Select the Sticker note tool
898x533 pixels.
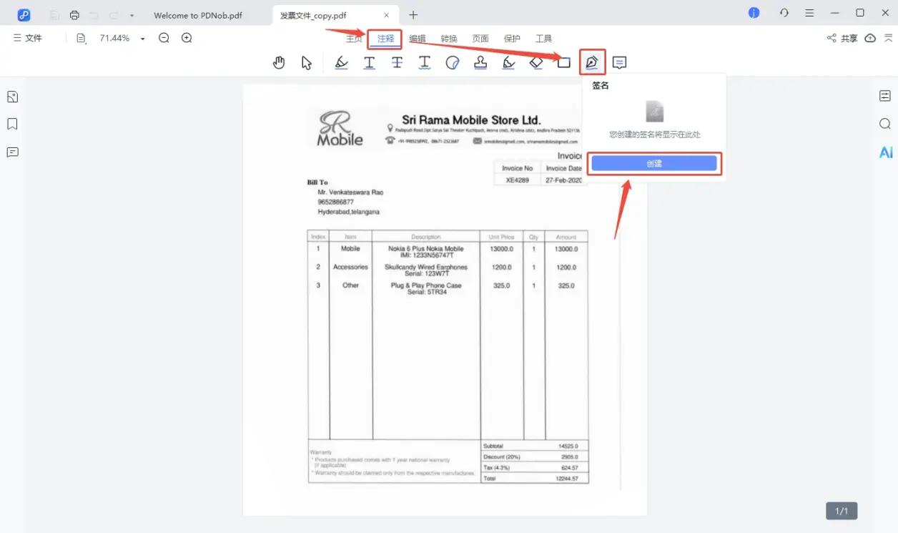coord(452,63)
